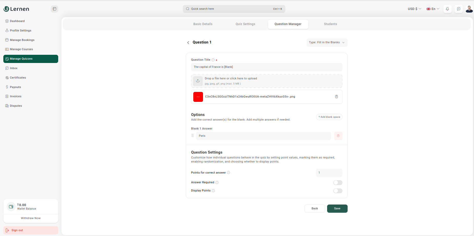Expand the USD currency selector
This screenshot has height=236, width=474.
coord(414,9)
